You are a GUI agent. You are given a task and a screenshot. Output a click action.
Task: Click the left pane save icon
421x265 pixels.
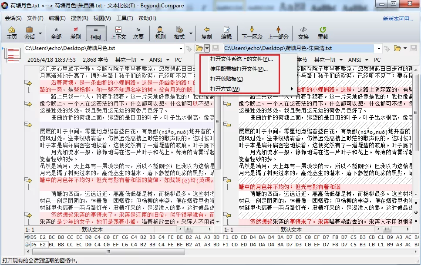pos(216,48)
